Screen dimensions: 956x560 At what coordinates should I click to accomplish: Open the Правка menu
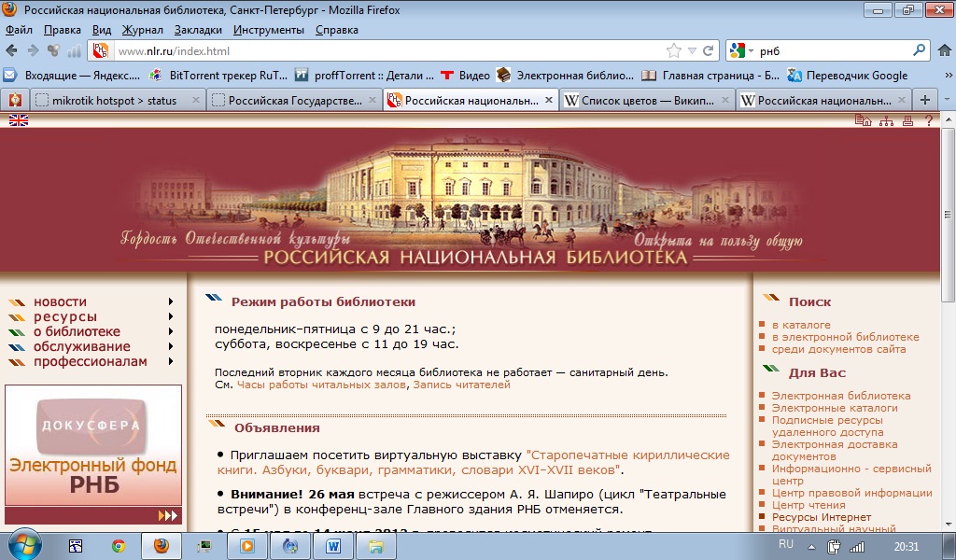click(x=63, y=30)
